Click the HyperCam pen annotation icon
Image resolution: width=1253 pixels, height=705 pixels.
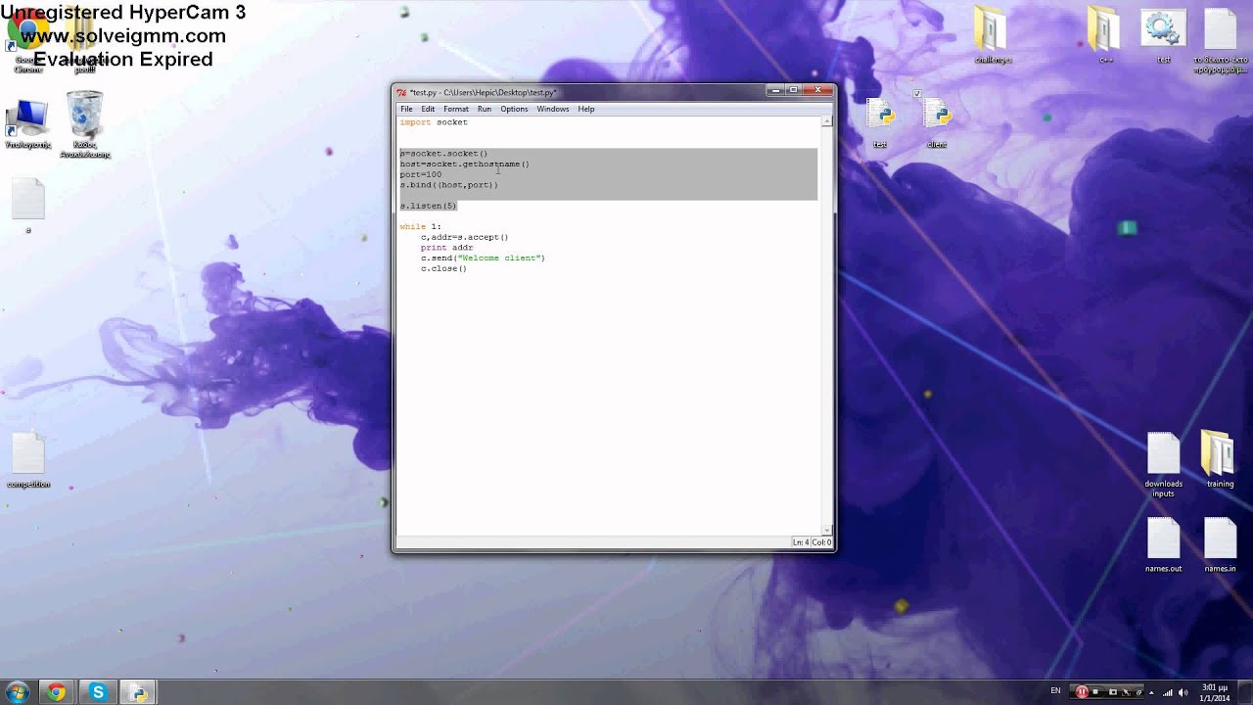1126,691
